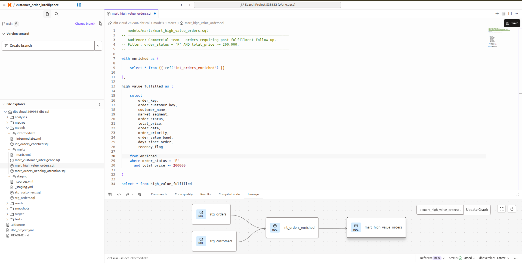The height and width of the screenshot is (263, 522).
Task: Click the models breadcrumb link
Action: 159,23
